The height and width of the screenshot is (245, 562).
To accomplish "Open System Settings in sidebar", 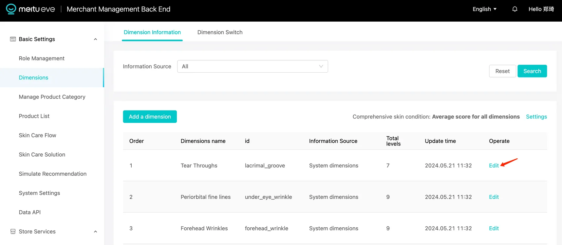I will tap(39, 193).
